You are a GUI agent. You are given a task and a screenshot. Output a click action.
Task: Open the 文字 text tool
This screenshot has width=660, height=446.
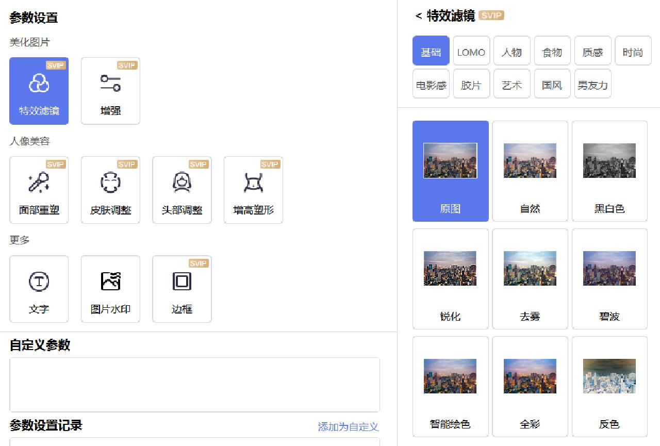(39, 289)
